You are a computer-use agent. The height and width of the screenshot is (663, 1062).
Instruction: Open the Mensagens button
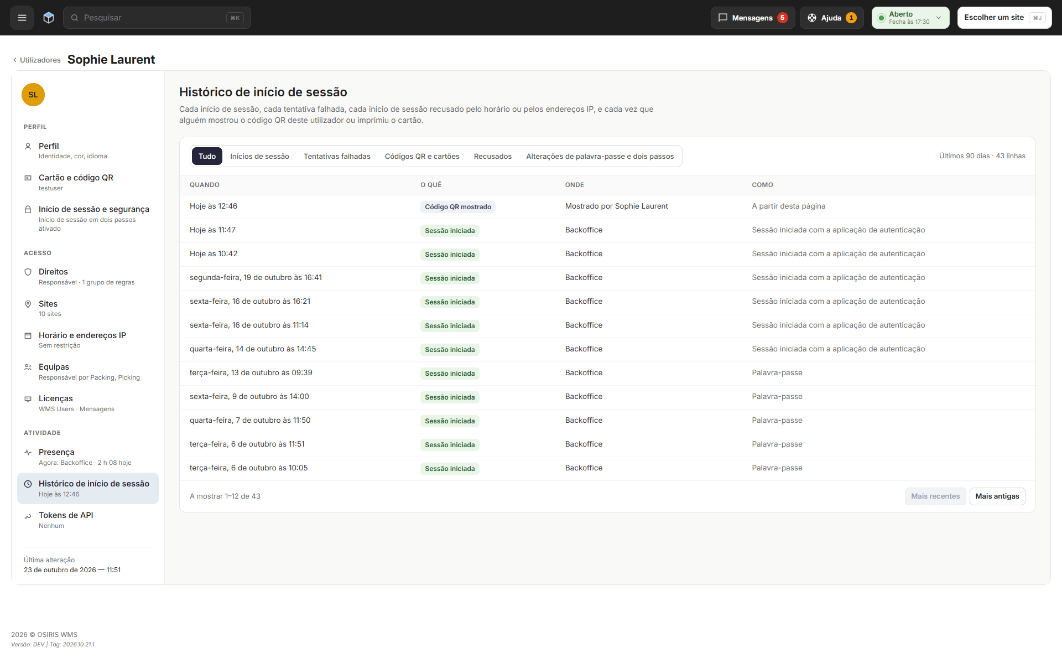point(752,18)
